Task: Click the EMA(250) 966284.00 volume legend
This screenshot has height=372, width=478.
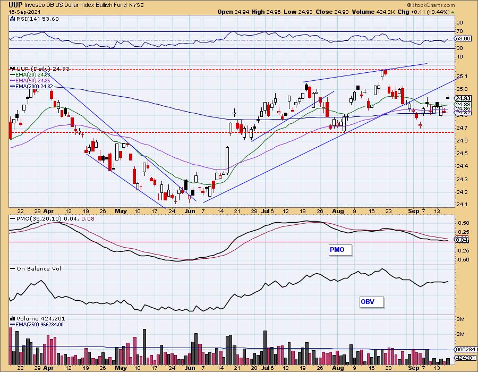Action: (37, 325)
